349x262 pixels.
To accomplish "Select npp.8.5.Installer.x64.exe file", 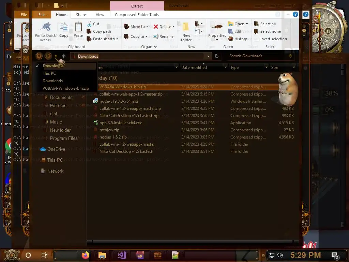I will pyautogui.click(x=121, y=123).
